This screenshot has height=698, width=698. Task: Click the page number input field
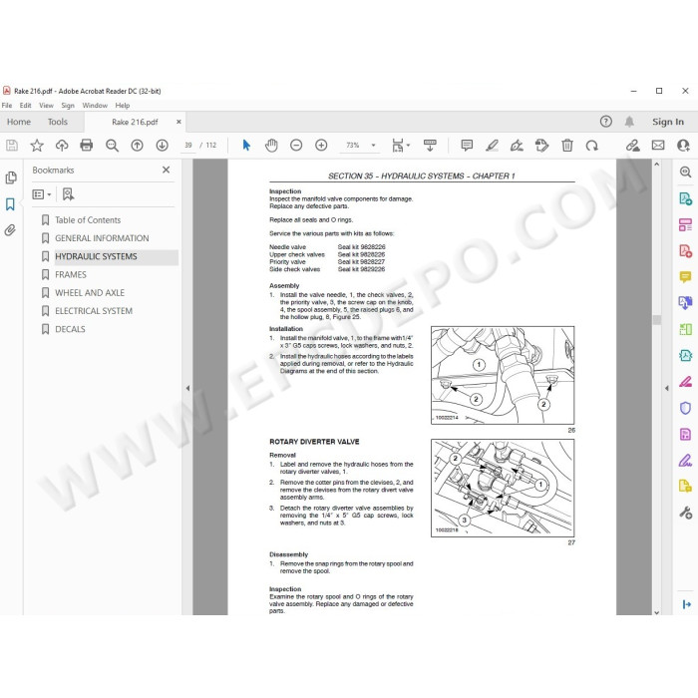pos(188,146)
